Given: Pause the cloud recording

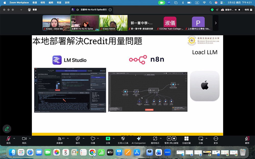Looking at the screenshot, I should point(169,139).
